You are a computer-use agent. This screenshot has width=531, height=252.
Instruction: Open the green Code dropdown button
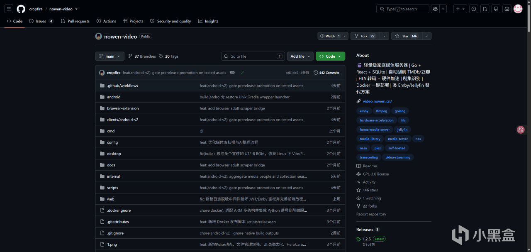point(330,56)
